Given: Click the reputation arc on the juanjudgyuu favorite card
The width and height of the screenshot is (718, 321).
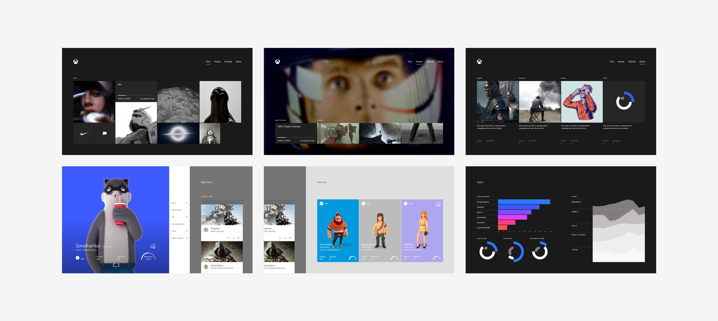Looking at the screenshot, I should 395,258.
